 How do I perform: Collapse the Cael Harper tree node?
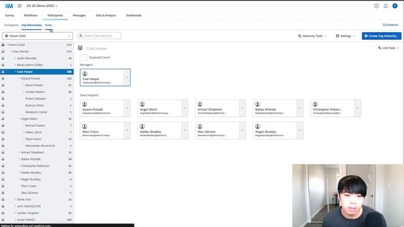pyautogui.click(x=15, y=71)
